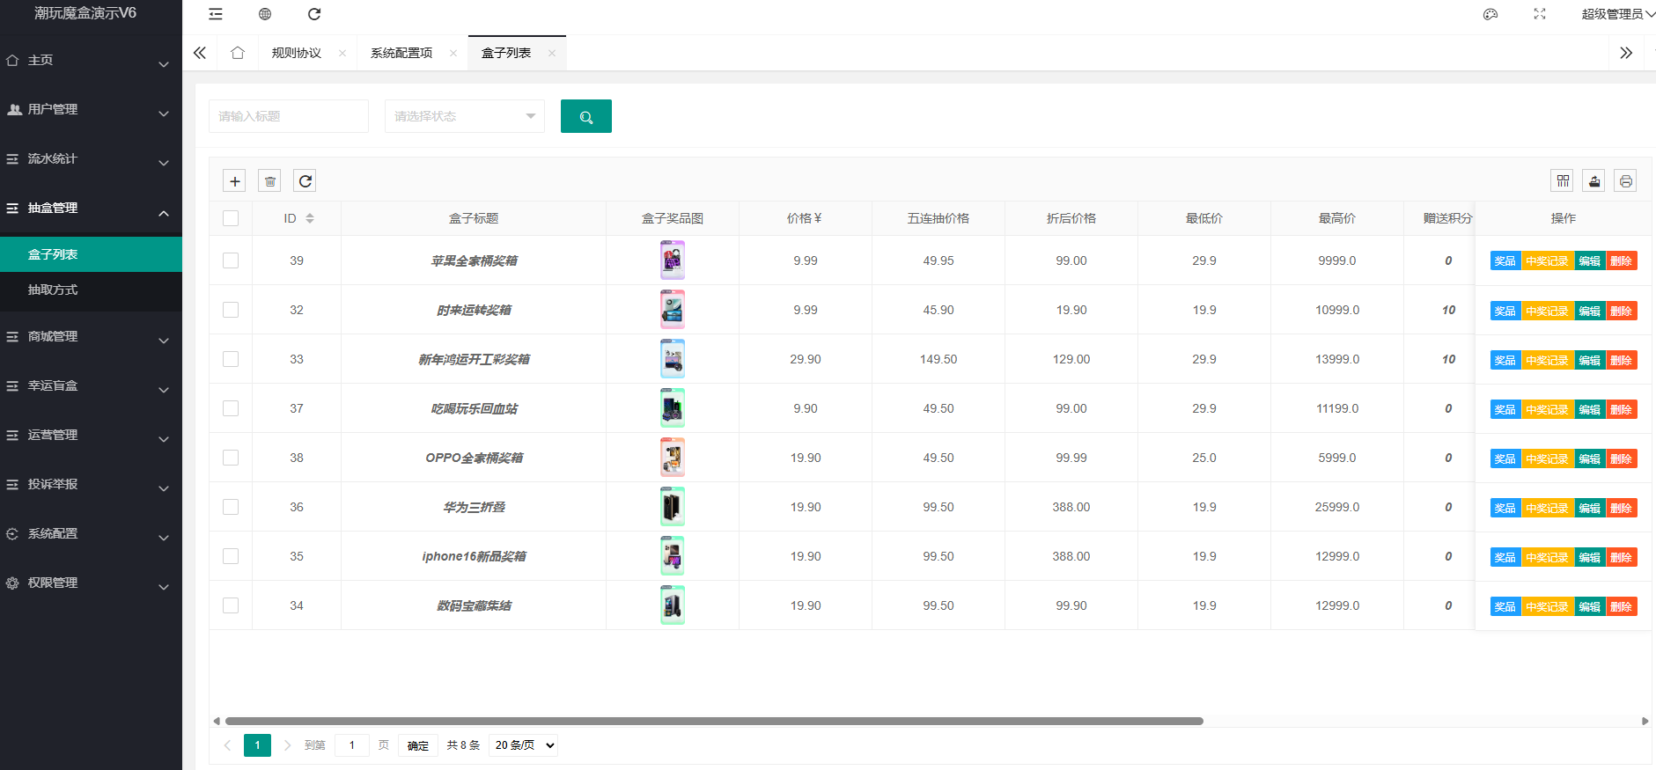The image size is (1656, 770).
Task: Select the checkbox for row ID 36
Action: coord(231,507)
